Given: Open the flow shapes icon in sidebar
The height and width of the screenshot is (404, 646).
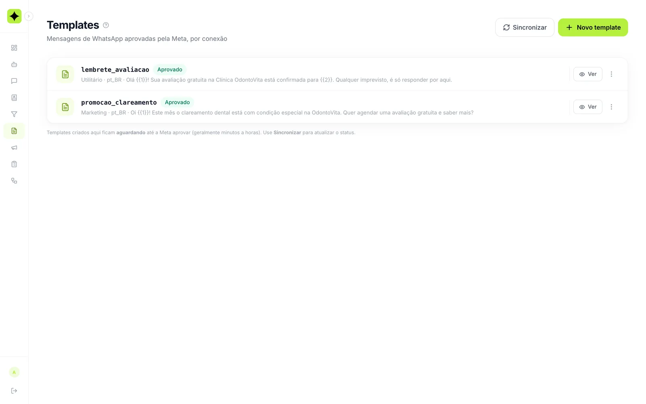Looking at the screenshot, I should [14, 181].
